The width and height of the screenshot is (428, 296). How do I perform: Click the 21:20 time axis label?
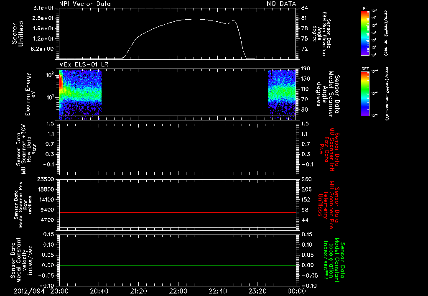(138, 291)
